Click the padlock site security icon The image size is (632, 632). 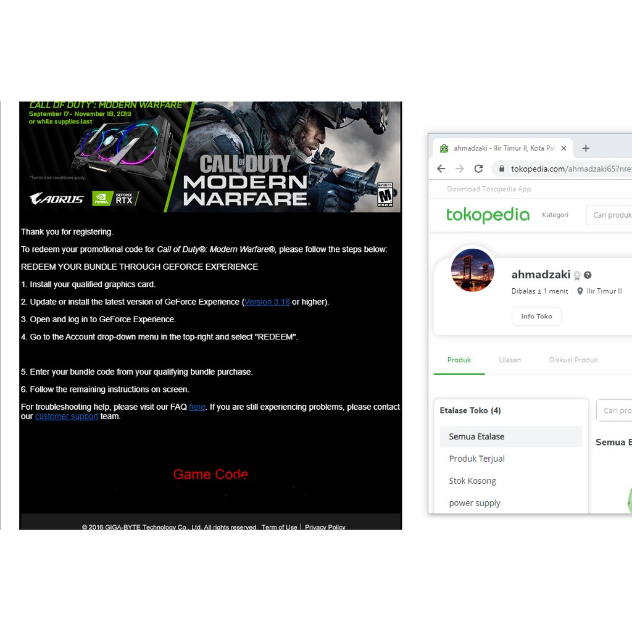pyautogui.click(x=502, y=168)
